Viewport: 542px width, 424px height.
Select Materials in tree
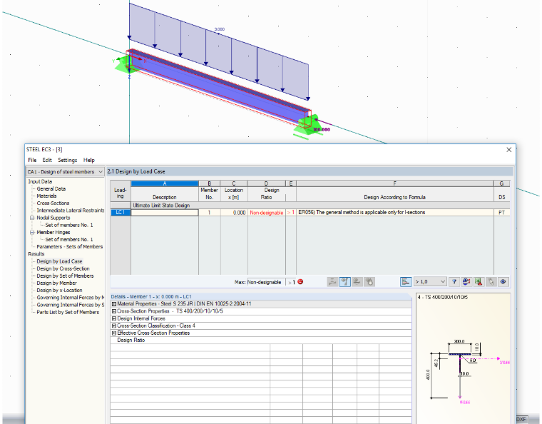[46, 196]
